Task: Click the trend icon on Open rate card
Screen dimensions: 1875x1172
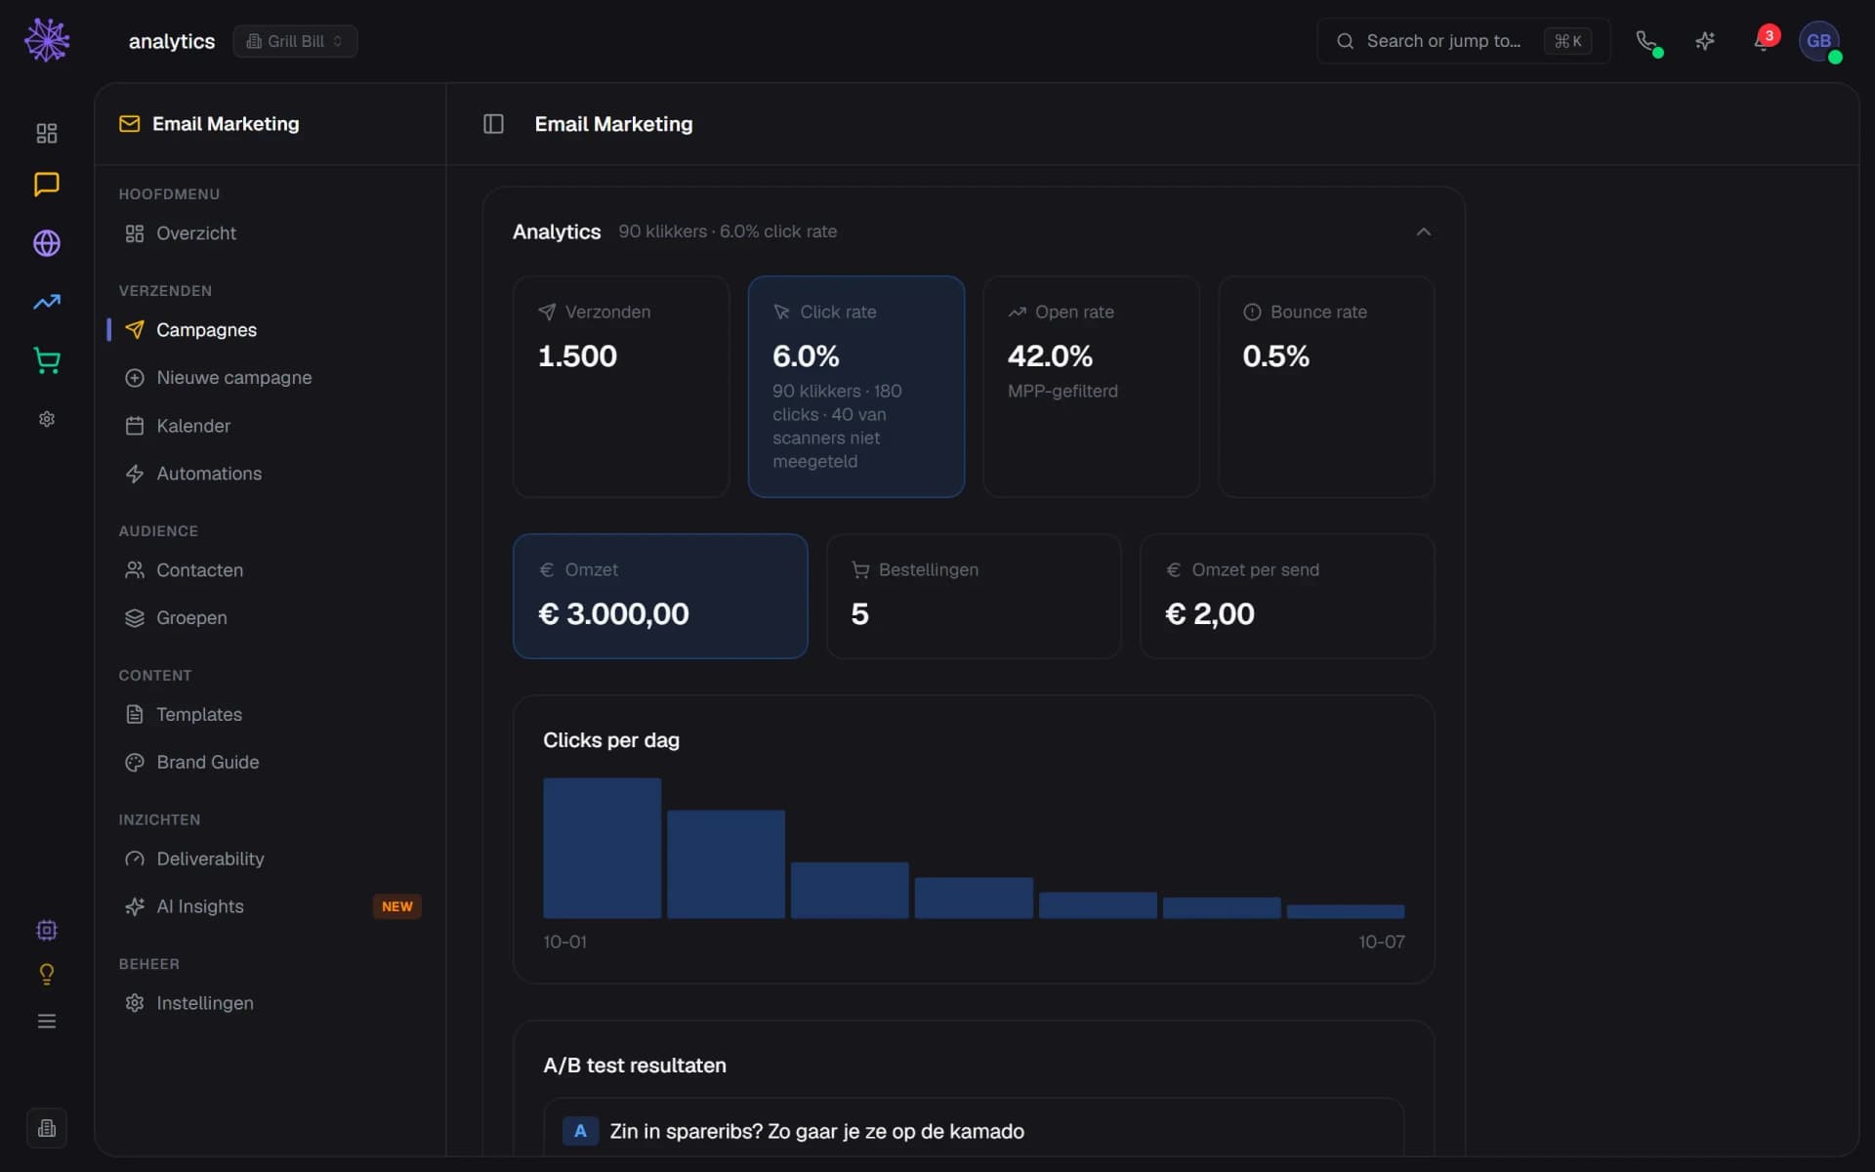Action: pos(1017,312)
